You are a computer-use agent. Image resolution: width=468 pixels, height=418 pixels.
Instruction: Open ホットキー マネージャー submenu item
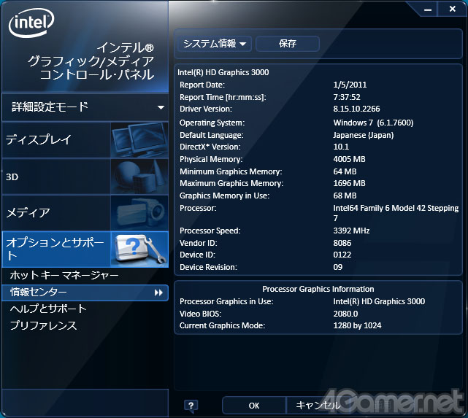(x=64, y=275)
